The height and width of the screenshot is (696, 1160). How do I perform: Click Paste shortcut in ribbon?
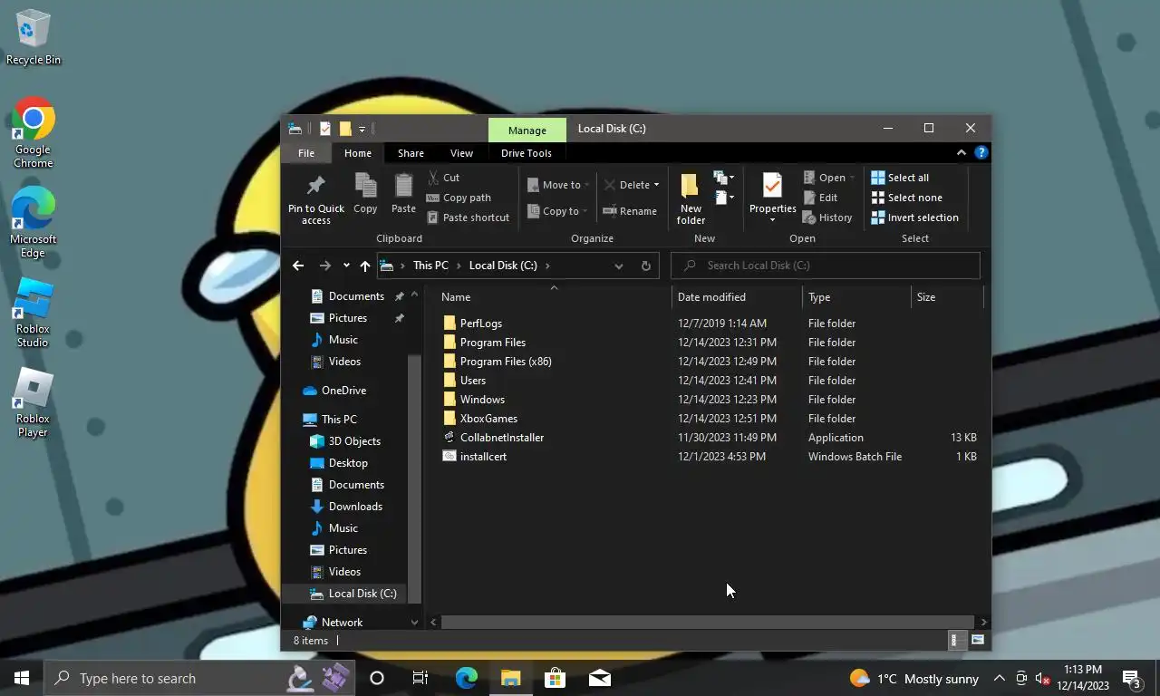[468, 217]
